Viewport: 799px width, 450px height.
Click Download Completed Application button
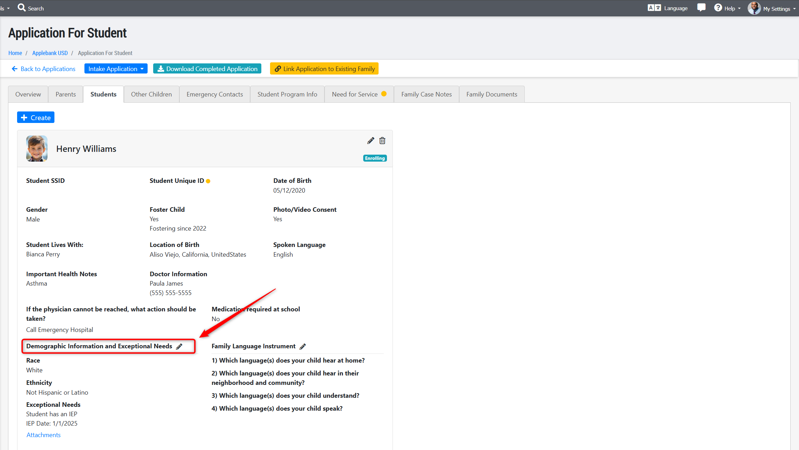[207, 69]
